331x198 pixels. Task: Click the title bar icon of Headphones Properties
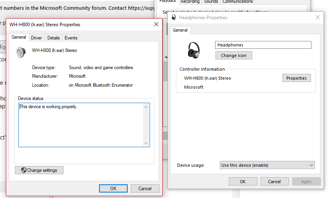click(174, 17)
